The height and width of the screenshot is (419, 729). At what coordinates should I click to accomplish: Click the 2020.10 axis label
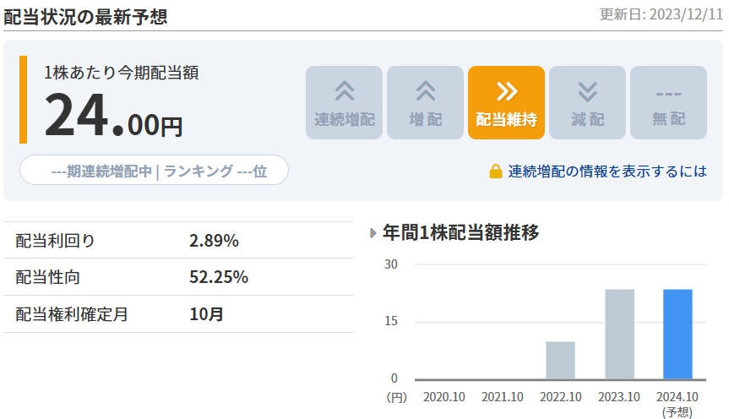tap(443, 396)
